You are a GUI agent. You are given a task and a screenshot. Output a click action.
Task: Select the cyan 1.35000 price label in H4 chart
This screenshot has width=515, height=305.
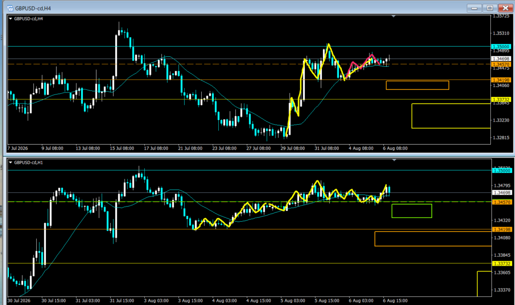501,47
